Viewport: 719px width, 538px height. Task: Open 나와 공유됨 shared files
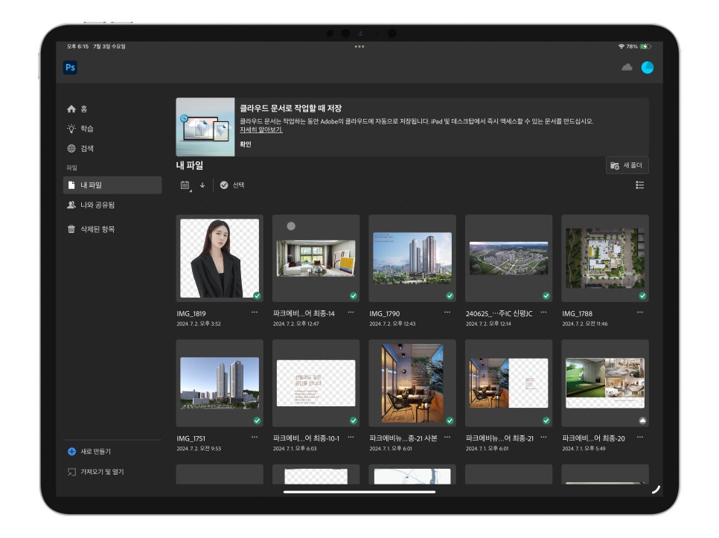click(x=91, y=205)
